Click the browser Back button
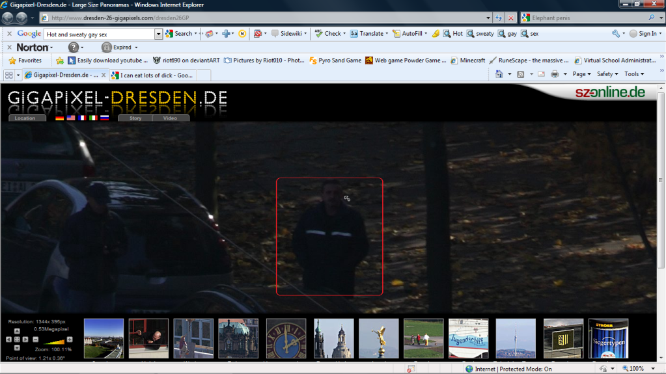 coord(8,18)
